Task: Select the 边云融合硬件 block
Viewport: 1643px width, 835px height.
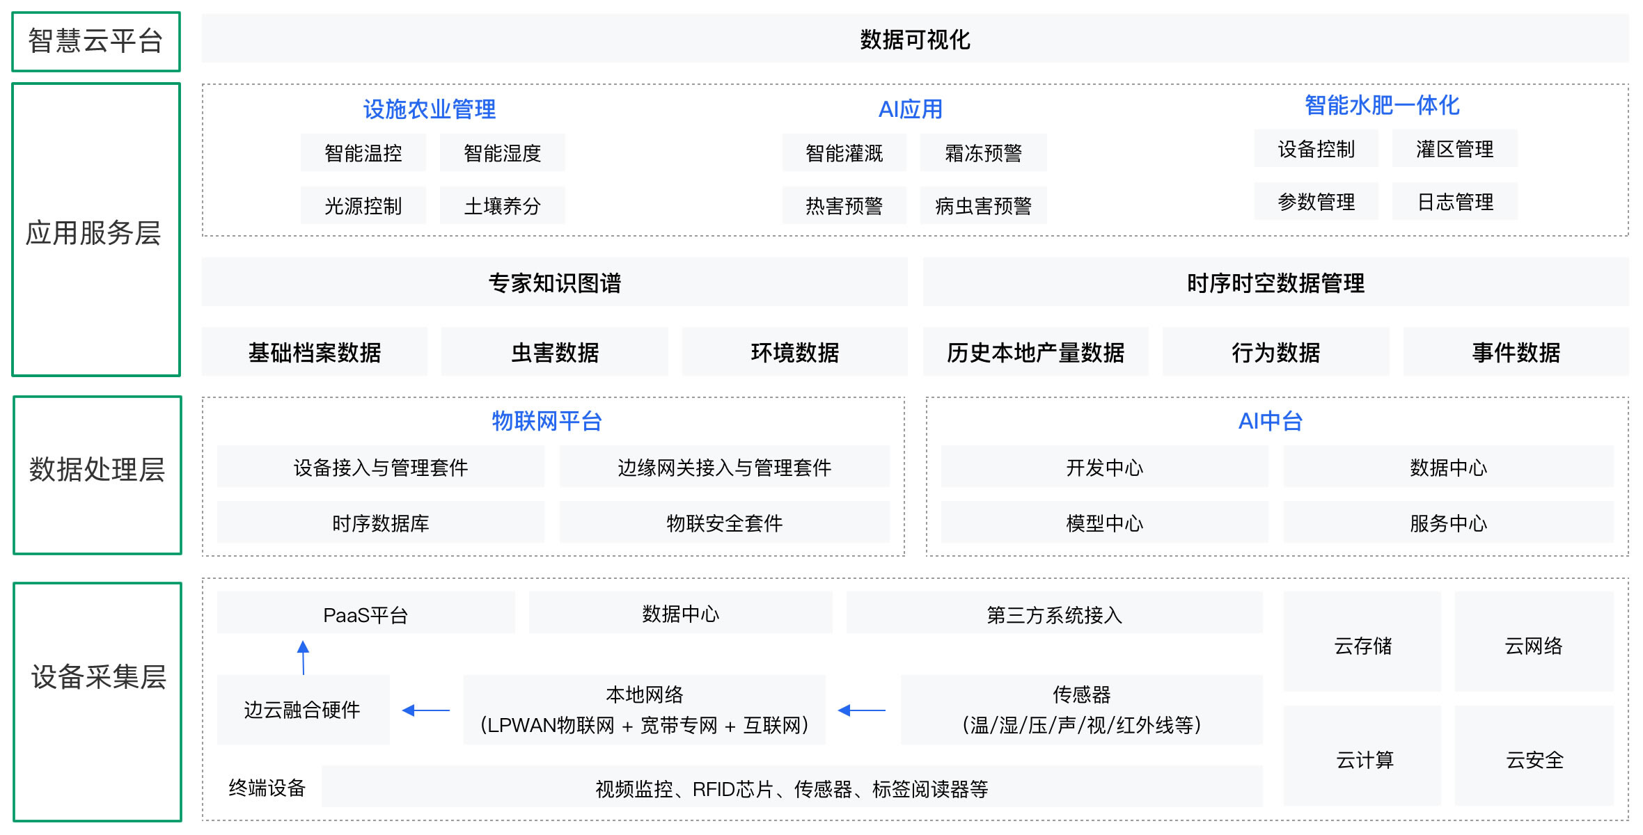Action: [x=302, y=710]
